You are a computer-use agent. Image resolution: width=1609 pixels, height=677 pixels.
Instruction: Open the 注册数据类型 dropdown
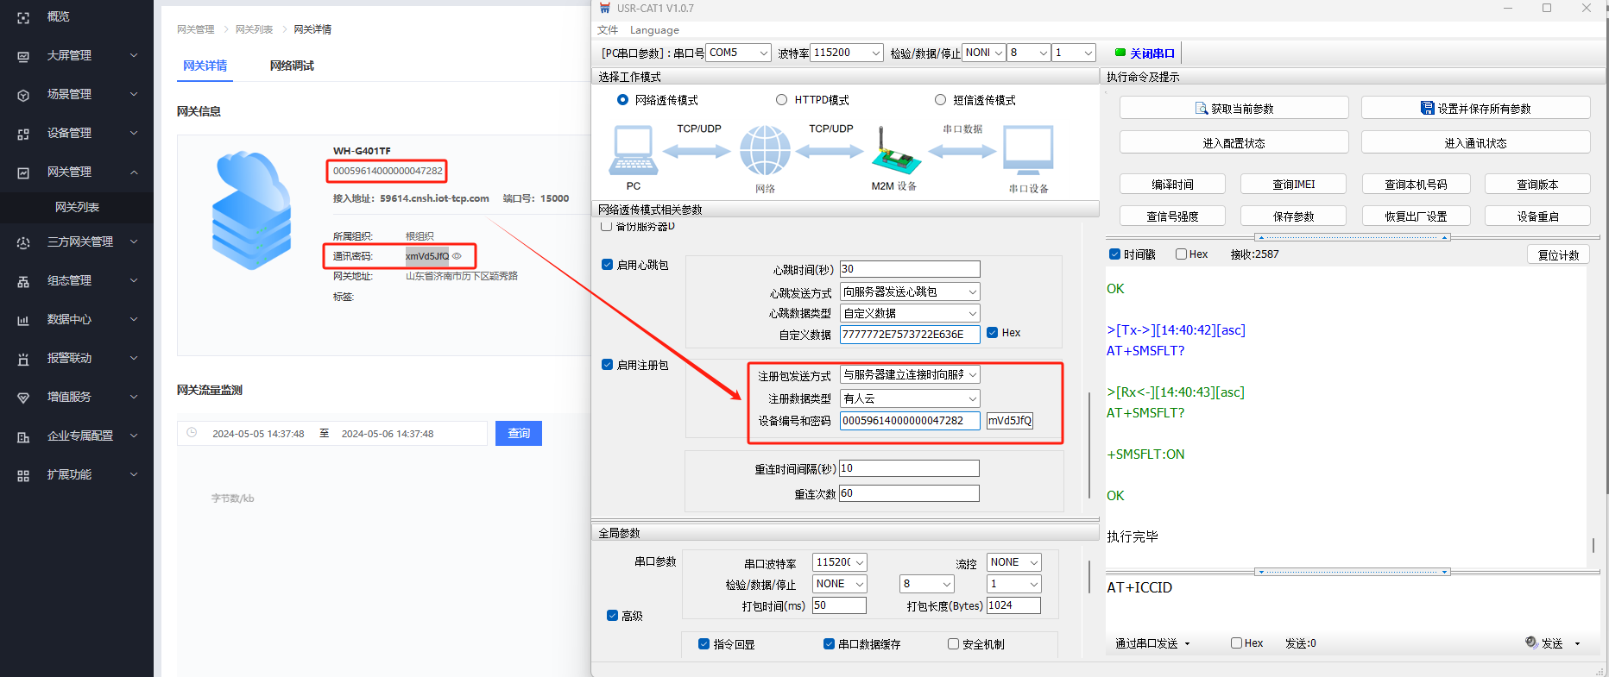click(x=910, y=398)
